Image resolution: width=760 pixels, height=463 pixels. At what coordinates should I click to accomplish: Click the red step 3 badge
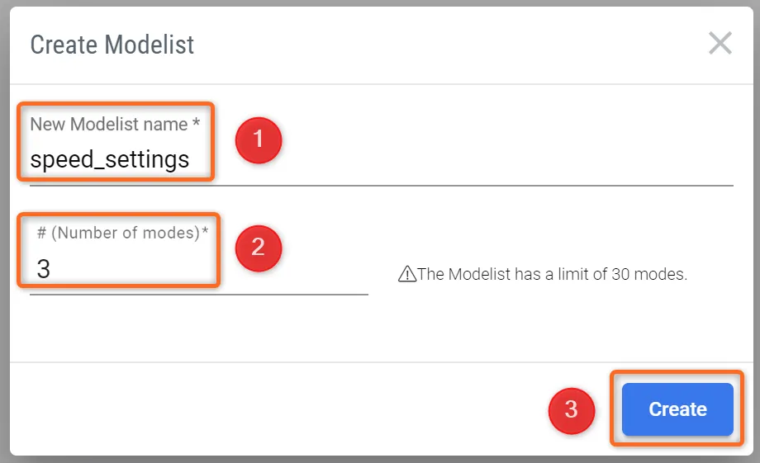pos(572,409)
